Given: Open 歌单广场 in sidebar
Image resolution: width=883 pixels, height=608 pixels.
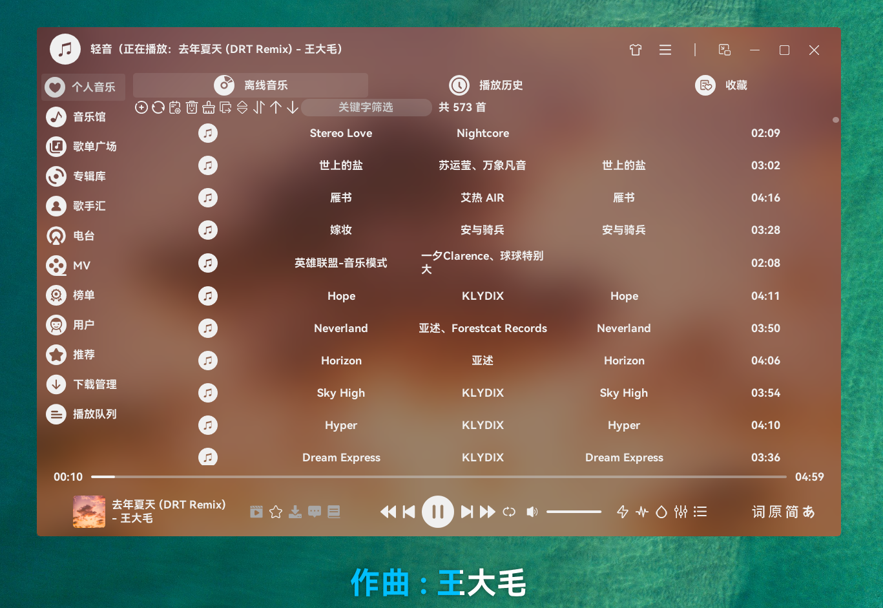Looking at the screenshot, I should coord(83,147).
